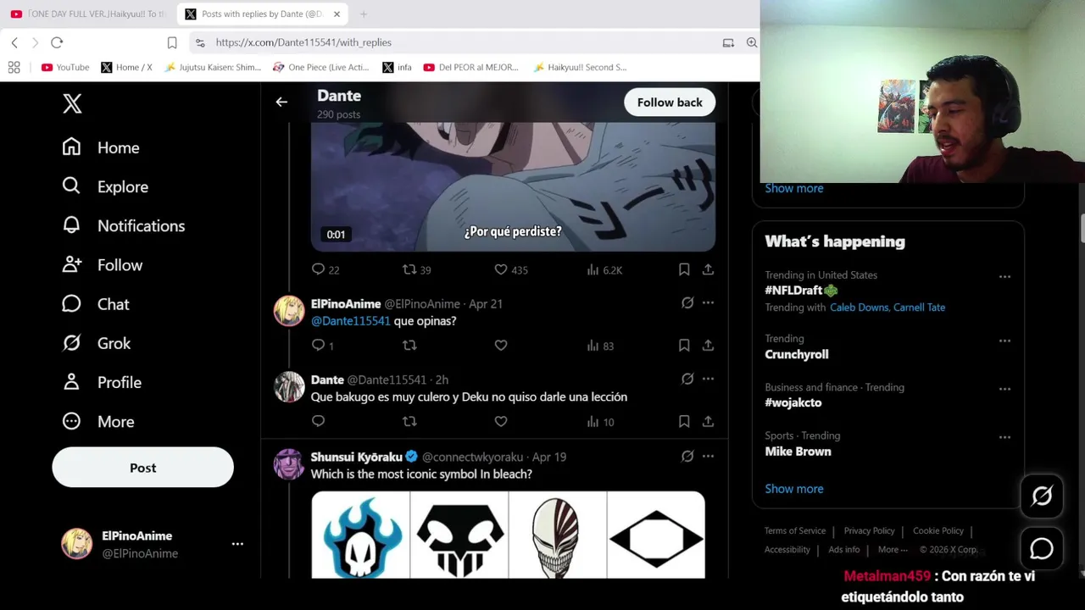
Task: Open more options for the Crunchyroll trend
Action: (1004, 341)
